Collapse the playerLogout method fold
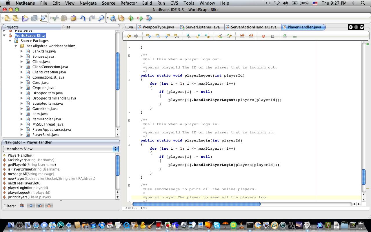The image size is (371, 232). pos(129,79)
